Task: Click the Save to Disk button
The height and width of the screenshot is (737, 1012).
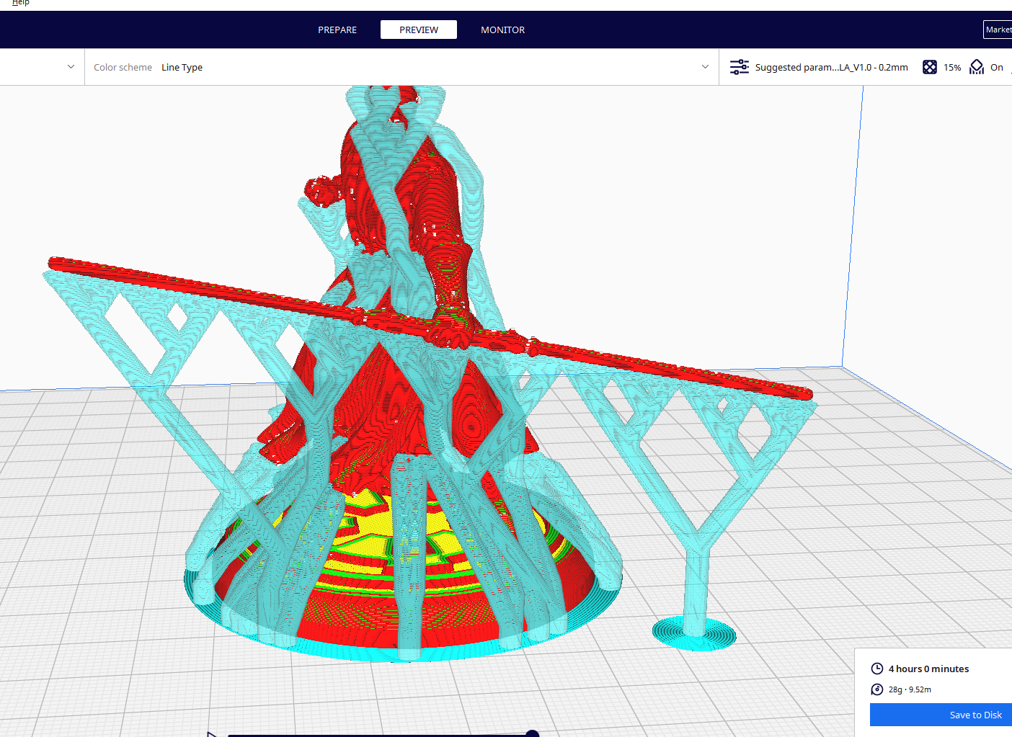Action: [975, 715]
